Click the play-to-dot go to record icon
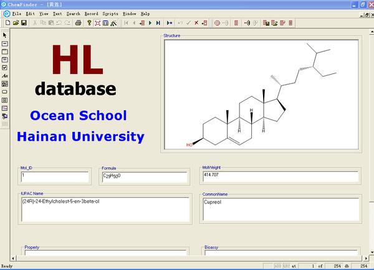This screenshot has width=374, height=270. 170,23
